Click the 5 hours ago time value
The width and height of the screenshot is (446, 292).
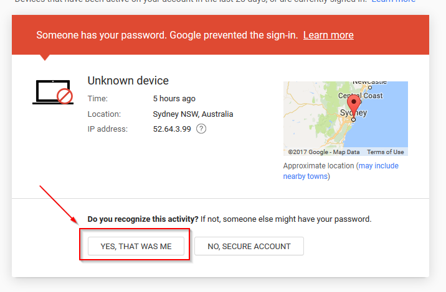pyautogui.click(x=174, y=99)
